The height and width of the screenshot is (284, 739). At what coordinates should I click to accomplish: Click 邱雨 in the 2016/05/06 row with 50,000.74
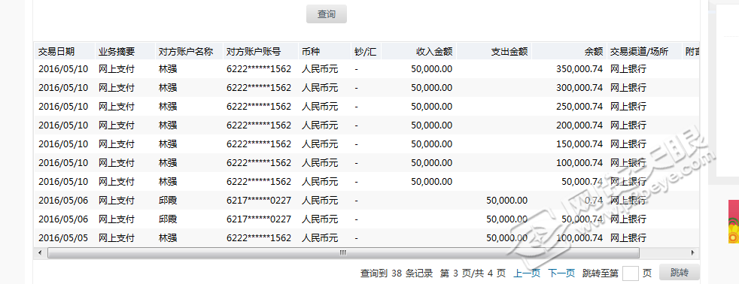coord(168,219)
